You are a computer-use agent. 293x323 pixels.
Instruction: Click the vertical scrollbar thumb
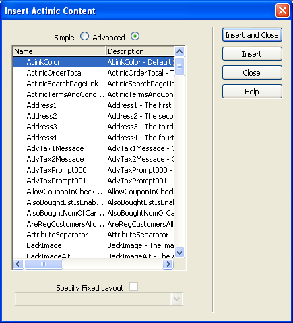tap(179, 67)
